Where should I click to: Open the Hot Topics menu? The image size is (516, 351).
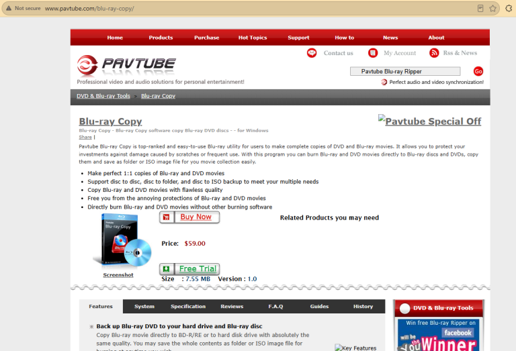tap(253, 38)
